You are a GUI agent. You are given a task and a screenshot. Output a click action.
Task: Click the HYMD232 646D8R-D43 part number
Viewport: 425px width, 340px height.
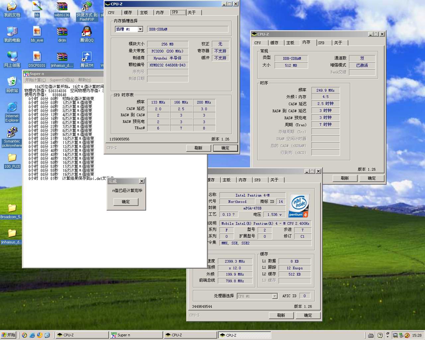(x=168, y=65)
